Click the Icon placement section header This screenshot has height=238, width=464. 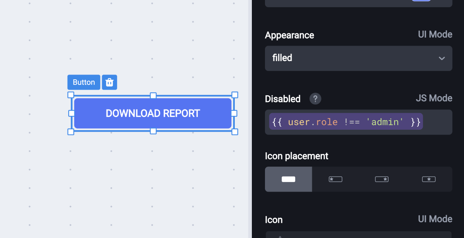coord(296,156)
